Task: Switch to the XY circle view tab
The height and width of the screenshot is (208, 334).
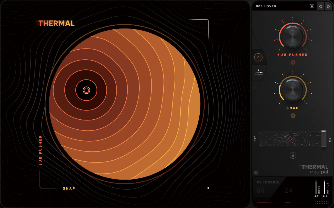Action: pos(258,57)
